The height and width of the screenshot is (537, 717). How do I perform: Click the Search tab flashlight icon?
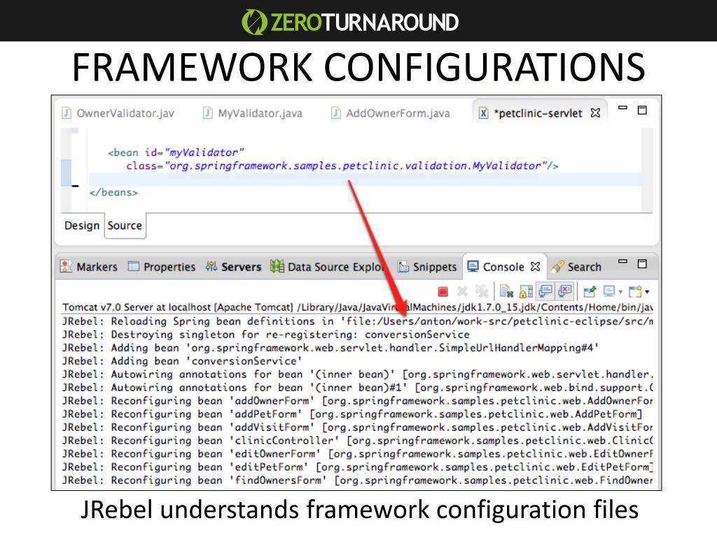click(557, 266)
